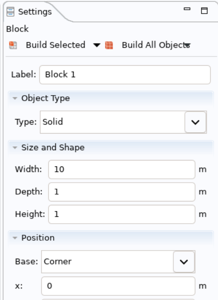The image size is (218, 300).
Task: Click the Build Selected icon
Action: coord(13,45)
